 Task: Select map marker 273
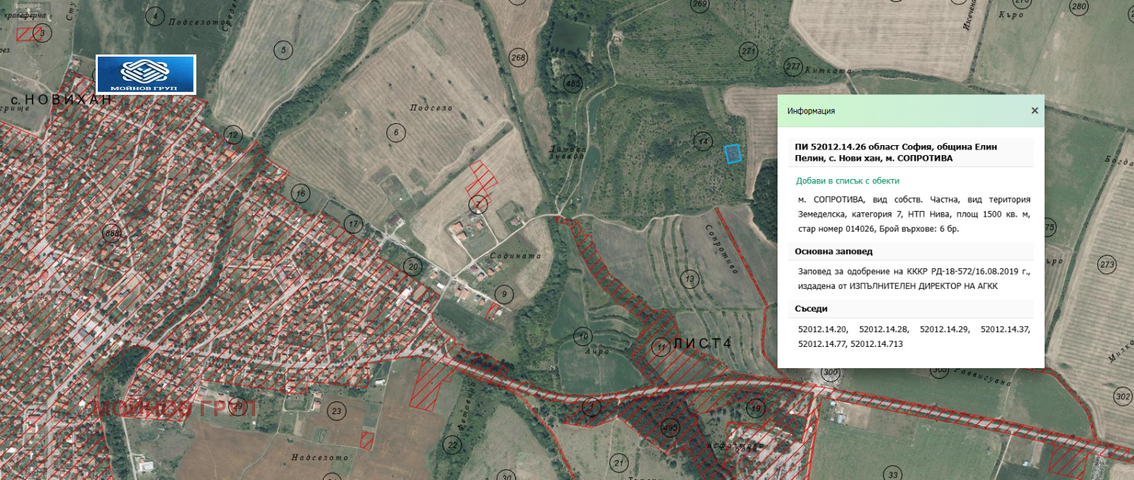[1107, 265]
